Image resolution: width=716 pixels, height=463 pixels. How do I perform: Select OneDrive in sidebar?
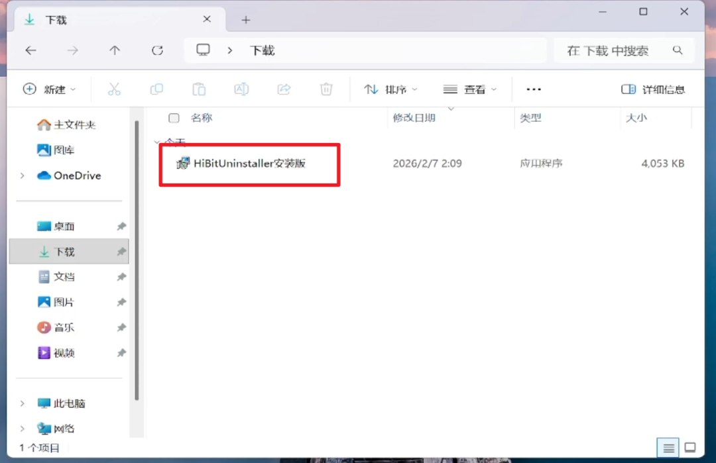(x=69, y=175)
